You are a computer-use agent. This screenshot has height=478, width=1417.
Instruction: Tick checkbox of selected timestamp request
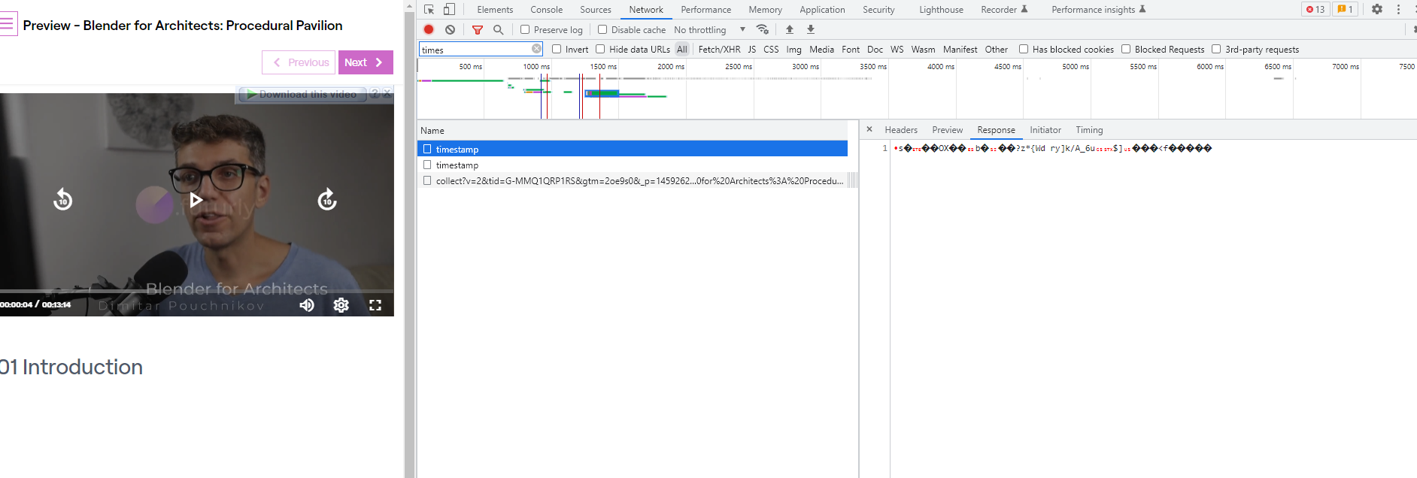(x=427, y=149)
